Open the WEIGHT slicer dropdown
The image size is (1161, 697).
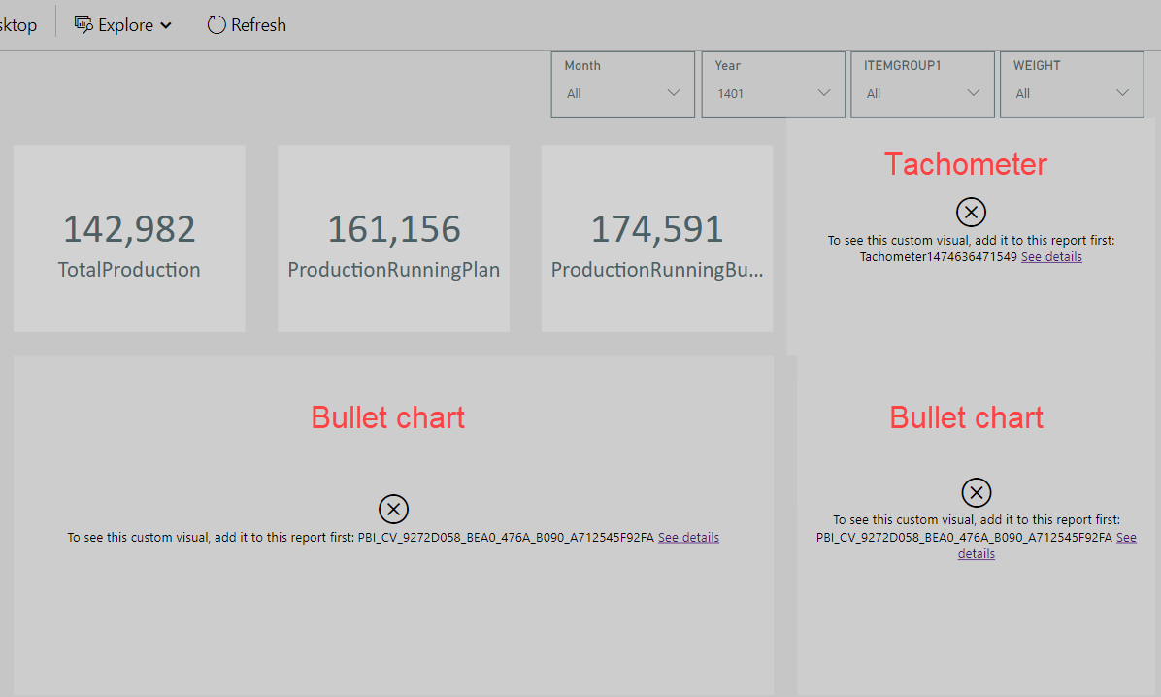pyautogui.click(x=1072, y=84)
